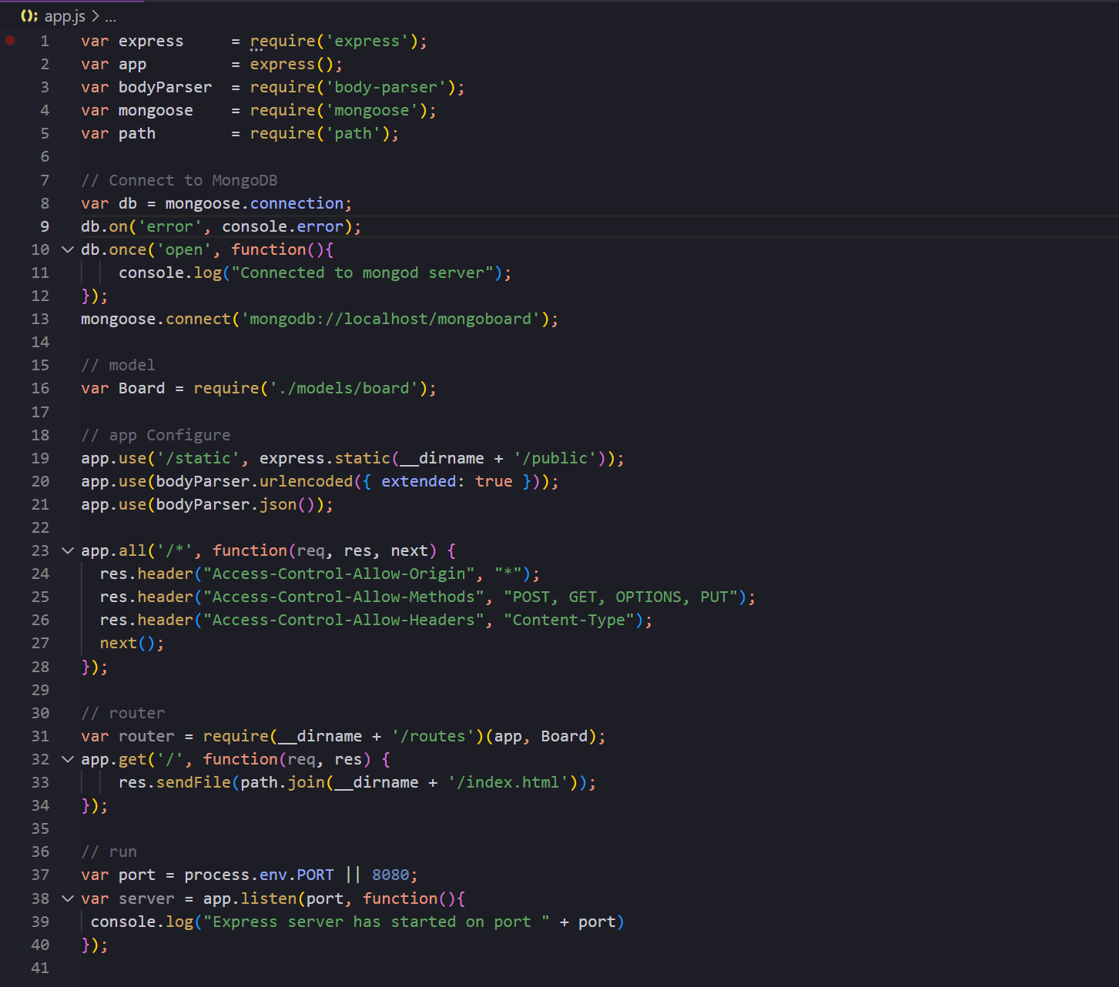Fold the app.listen callback at line 38

68,898
